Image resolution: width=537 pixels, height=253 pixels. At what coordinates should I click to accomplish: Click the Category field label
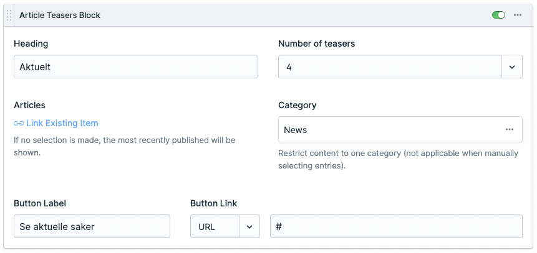point(297,105)
